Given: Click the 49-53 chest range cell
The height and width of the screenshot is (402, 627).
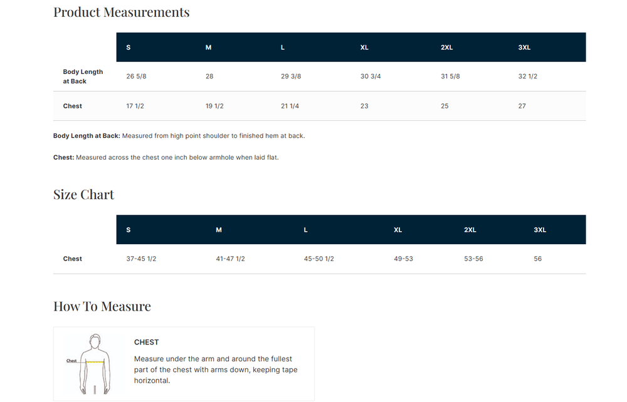Looking at the screenshot, I should click(x=403, y=259).
